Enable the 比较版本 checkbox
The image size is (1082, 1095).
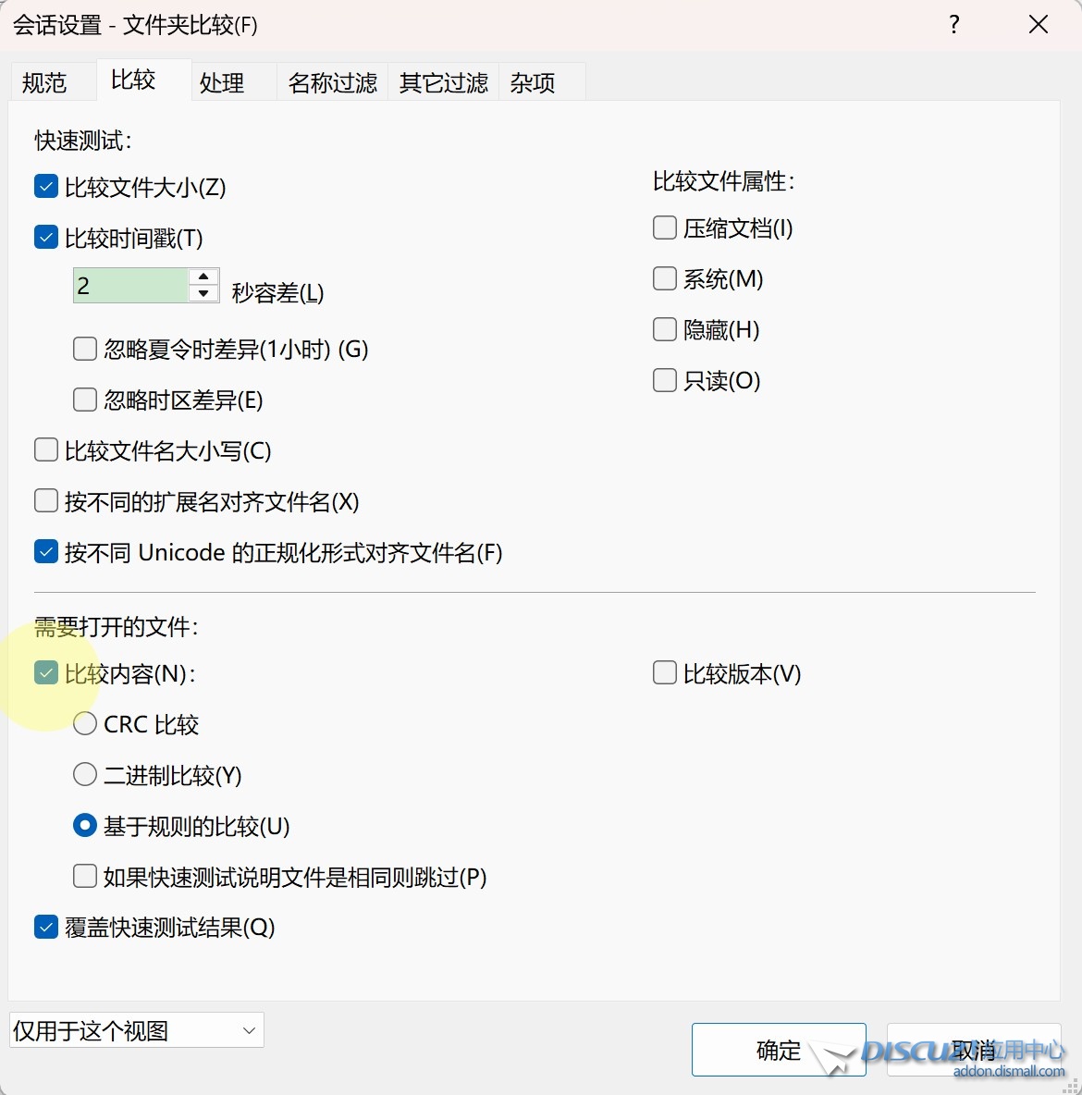(x=665, y=673)
